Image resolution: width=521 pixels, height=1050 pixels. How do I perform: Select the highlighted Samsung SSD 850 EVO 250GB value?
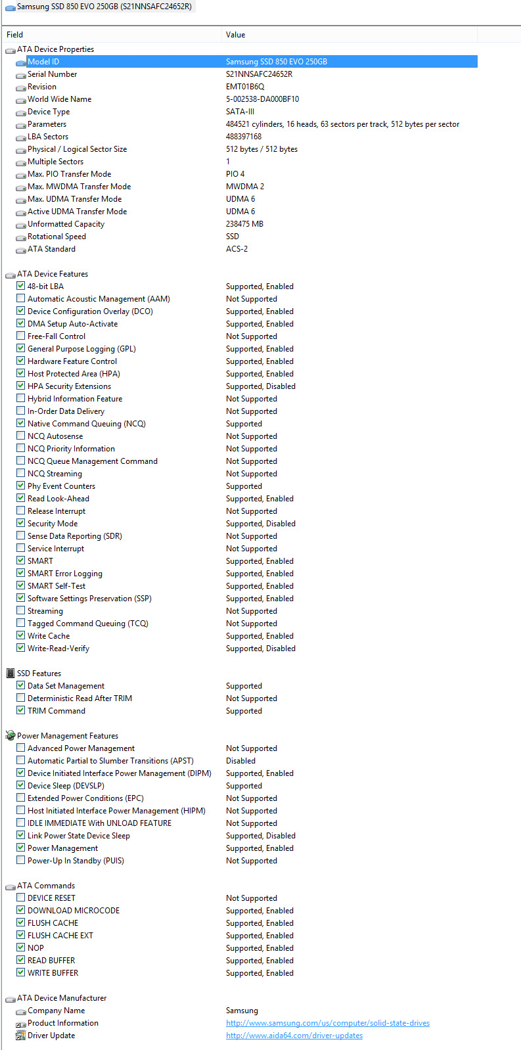(277, 62)
